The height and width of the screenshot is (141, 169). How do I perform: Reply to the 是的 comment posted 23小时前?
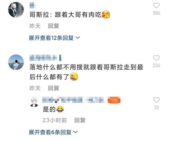[x=80, y=120]
